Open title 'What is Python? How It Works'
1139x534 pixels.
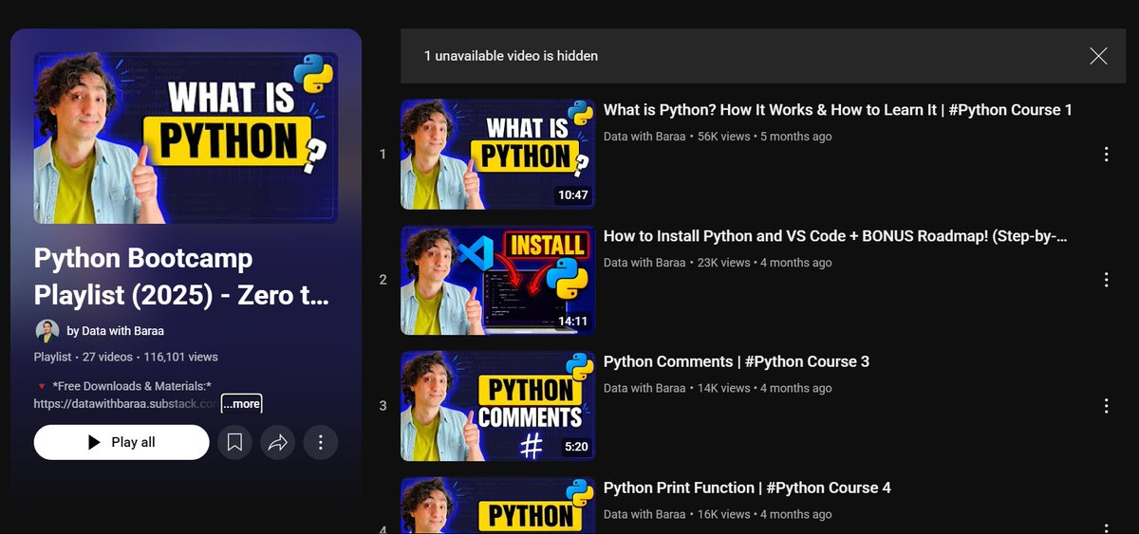[x=838, y=110]
